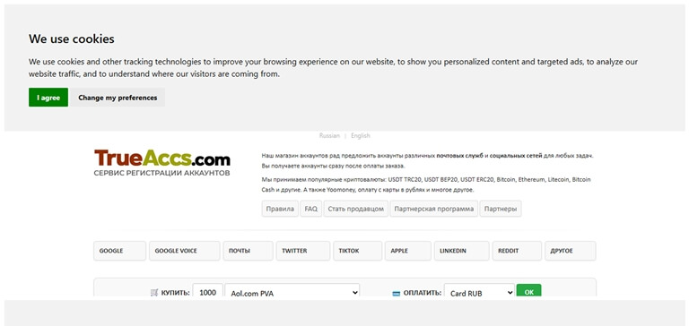Image resolution: width=689 pixels, height=326 pixels.
Task: Select the TIKTOK category tab
Action: pos(357,251)
